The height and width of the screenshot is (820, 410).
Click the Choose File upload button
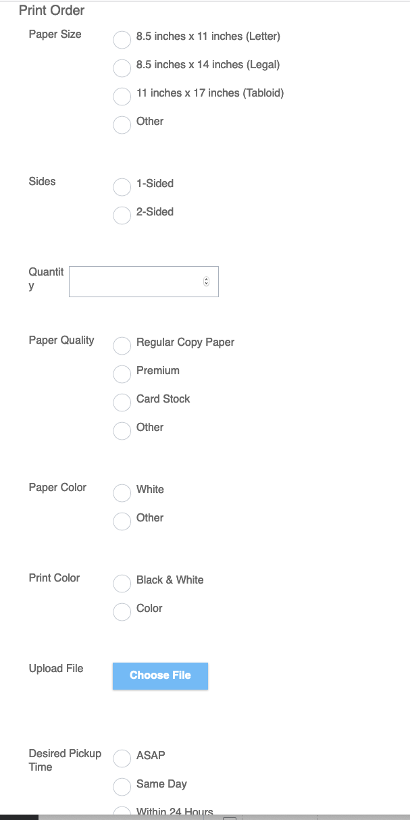[x=160, y=675]
